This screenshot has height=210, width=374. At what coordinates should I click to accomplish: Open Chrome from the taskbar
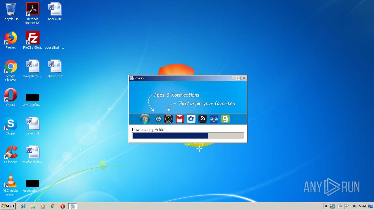(53, 206)
